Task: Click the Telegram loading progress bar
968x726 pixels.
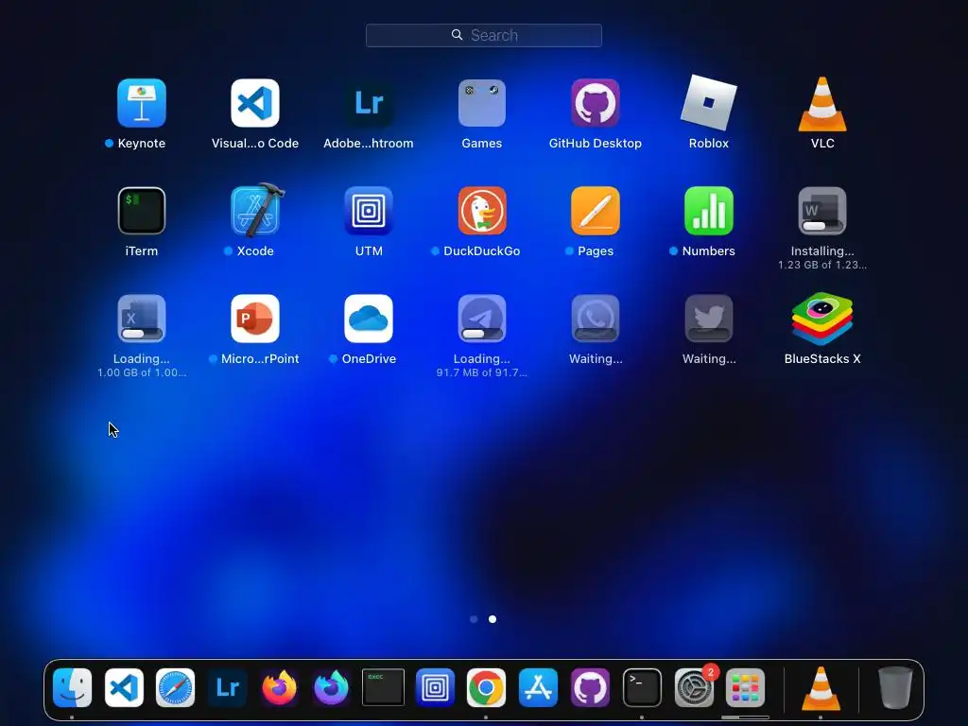Action: coord(481,334)
